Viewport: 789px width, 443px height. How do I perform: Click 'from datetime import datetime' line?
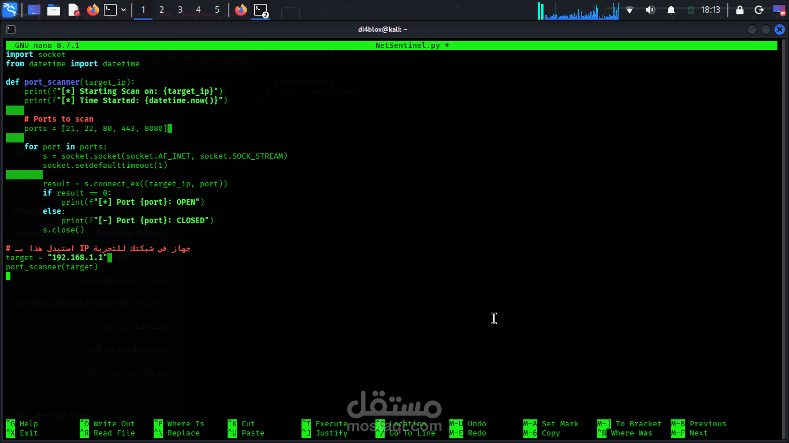coord(73,63)
